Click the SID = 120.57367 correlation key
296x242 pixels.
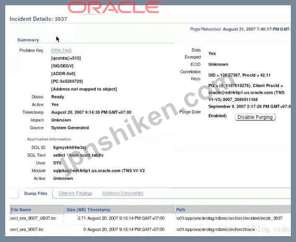[x=239, y=75]
